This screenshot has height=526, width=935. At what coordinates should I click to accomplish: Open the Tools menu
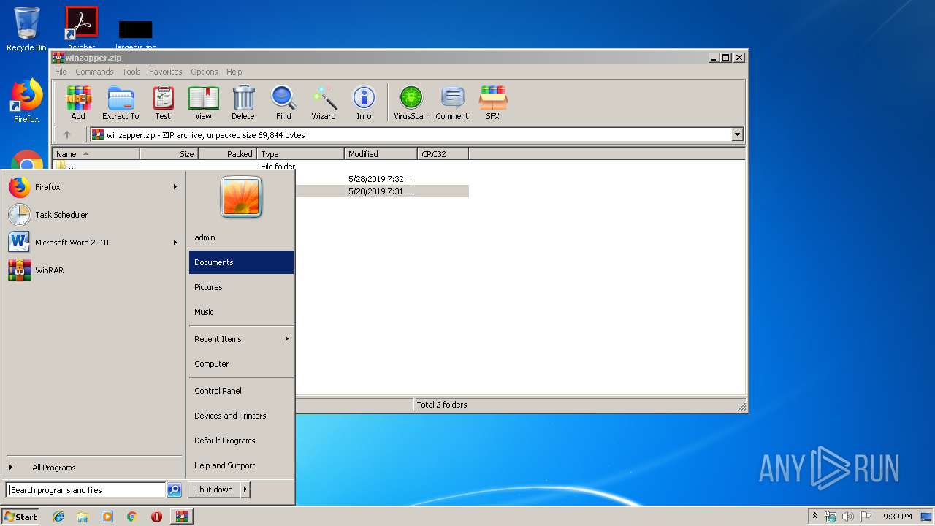[131, 72]
